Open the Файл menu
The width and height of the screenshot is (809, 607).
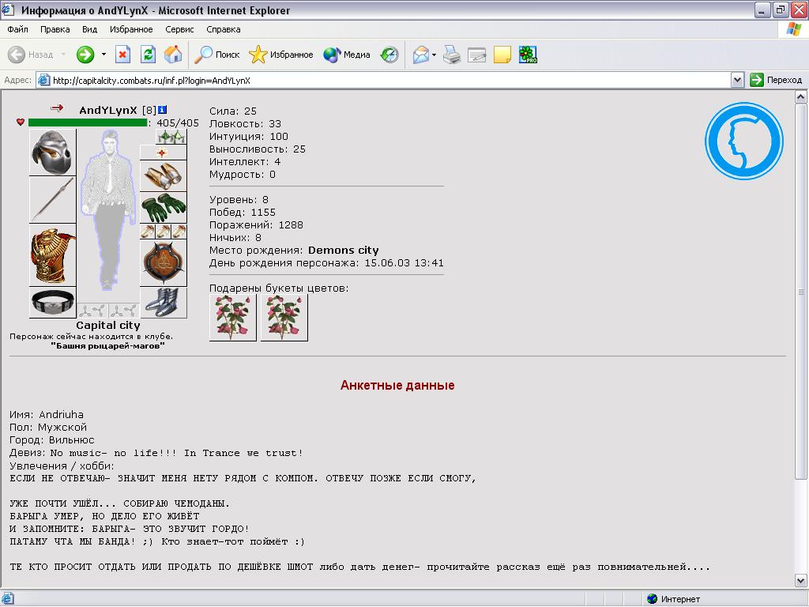(17, 29)
